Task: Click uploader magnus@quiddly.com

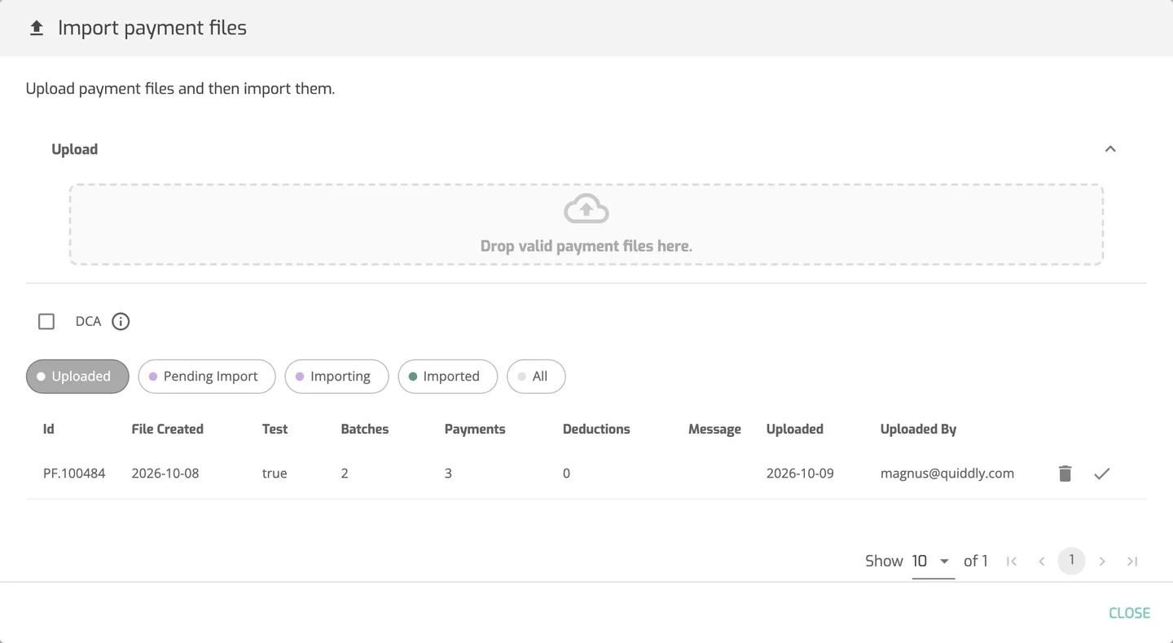Action: coord(947,473)
